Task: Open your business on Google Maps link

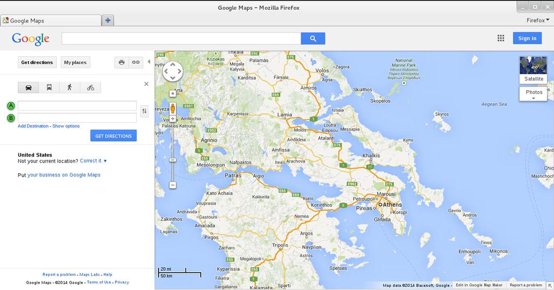Action: (64, 175)
